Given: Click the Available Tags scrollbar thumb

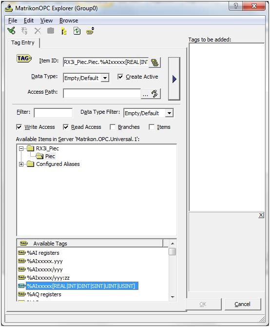Looking at the screenshot, I should coord(173,251).
